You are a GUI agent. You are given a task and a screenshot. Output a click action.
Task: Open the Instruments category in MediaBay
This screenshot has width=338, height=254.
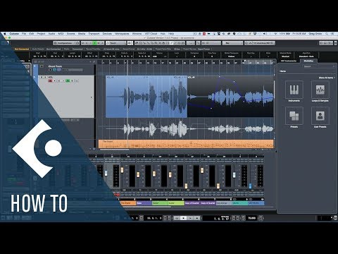coord(294,90)
